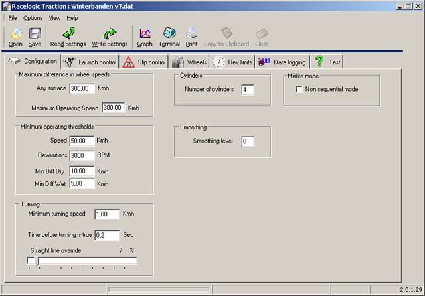Image resolution: width=425 pixels, height=296 pixels.
Task: Click the Save floppy disk icon
Action: click(35, 34)
